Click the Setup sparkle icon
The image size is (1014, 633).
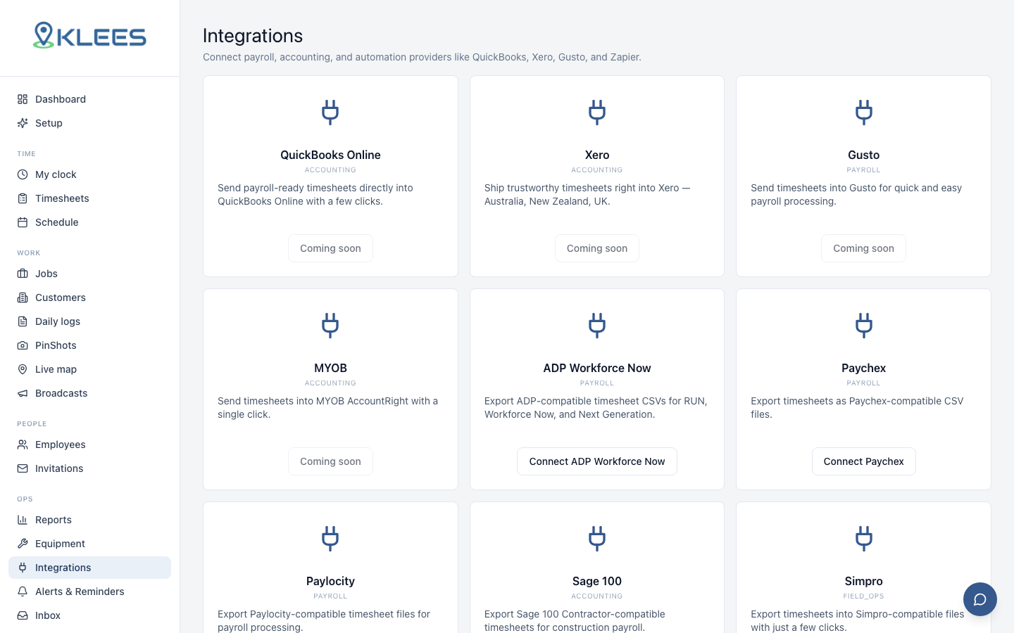23,123
